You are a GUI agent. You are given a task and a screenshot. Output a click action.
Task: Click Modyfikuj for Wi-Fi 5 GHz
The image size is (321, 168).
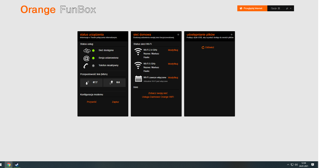[x=173, y=64]
